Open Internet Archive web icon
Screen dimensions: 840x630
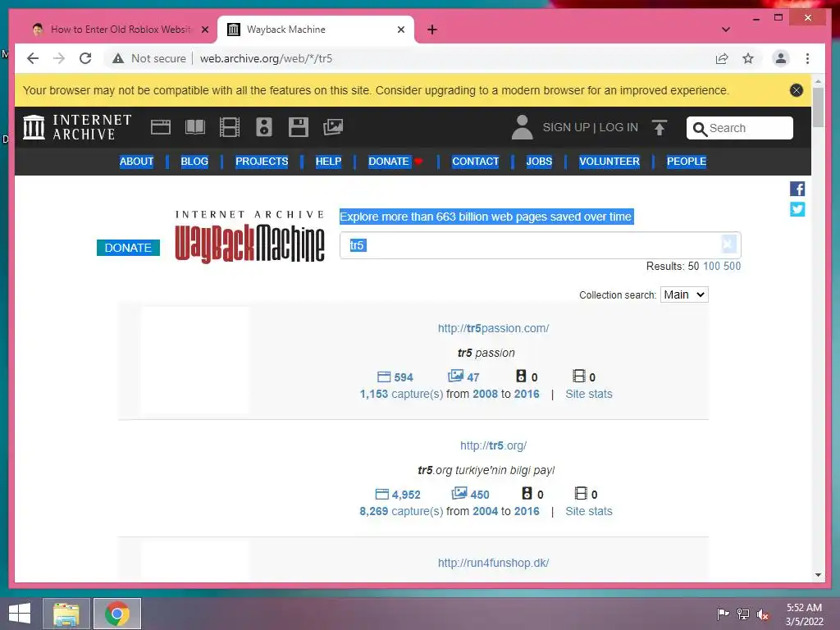click(x=160, y=127)
